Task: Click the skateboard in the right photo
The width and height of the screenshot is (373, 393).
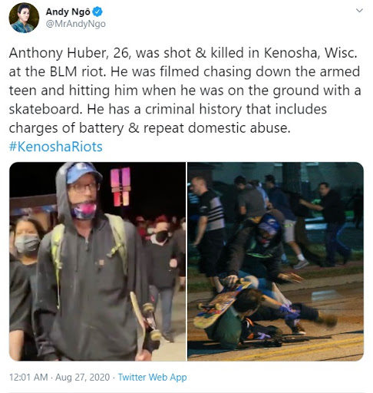Action: tap(222, 305)
